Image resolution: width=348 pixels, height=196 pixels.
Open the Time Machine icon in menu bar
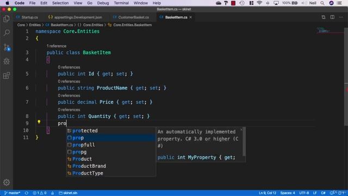pyautogui.click(x=242, y=3)
